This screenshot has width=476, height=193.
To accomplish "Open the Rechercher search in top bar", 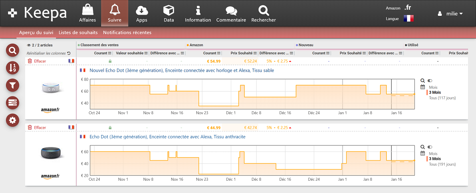I will click(263, 13).
